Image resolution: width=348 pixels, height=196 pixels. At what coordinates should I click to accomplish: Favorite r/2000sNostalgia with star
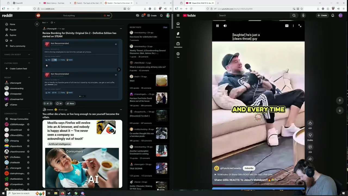pyautogui.click(x=28, y=124)
